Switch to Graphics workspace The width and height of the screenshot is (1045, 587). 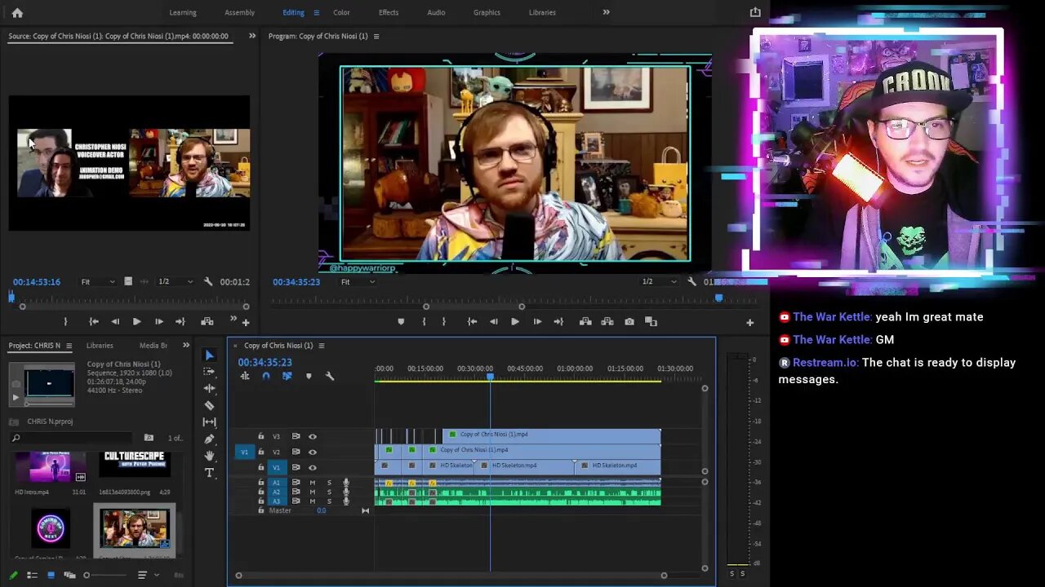487,12
